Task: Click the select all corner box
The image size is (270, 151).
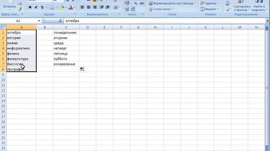Action: point(3,27)
